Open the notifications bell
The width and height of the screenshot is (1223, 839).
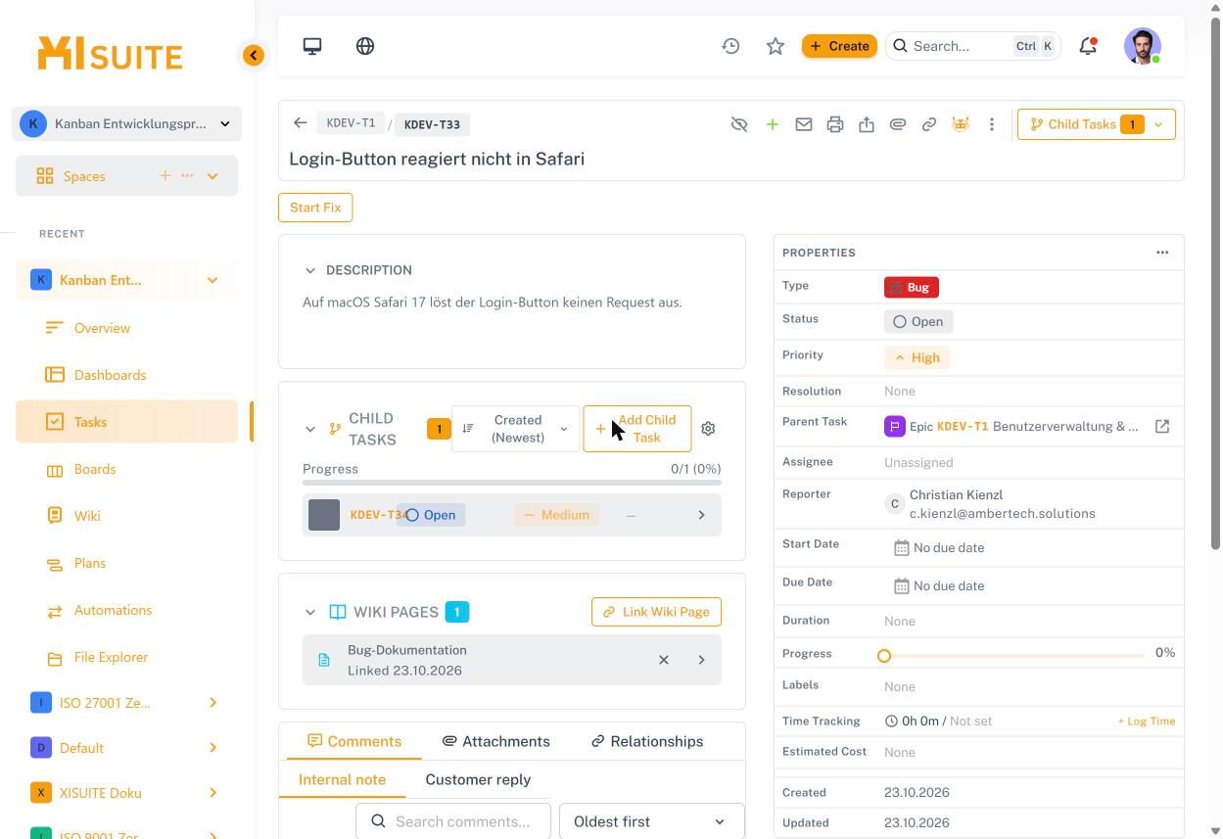click(1088, 46)
